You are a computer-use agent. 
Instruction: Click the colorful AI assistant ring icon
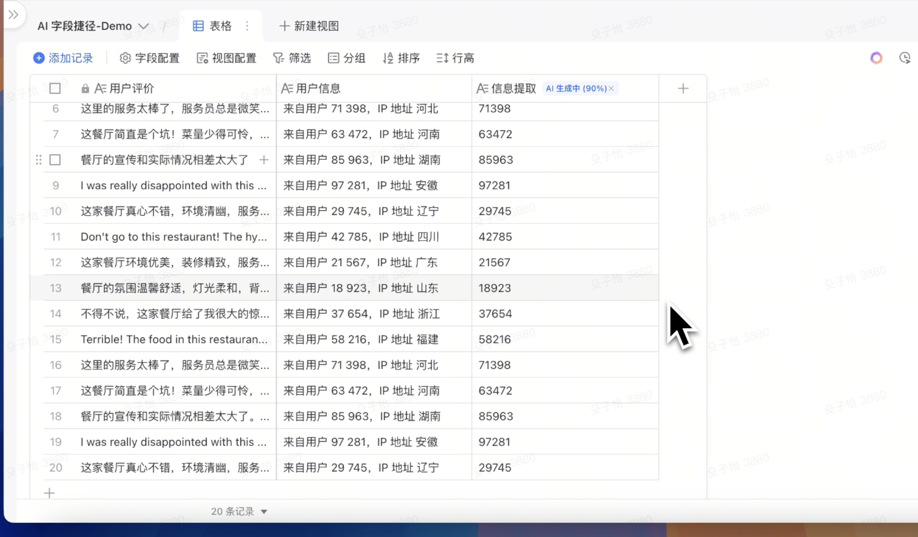[876, 58]
